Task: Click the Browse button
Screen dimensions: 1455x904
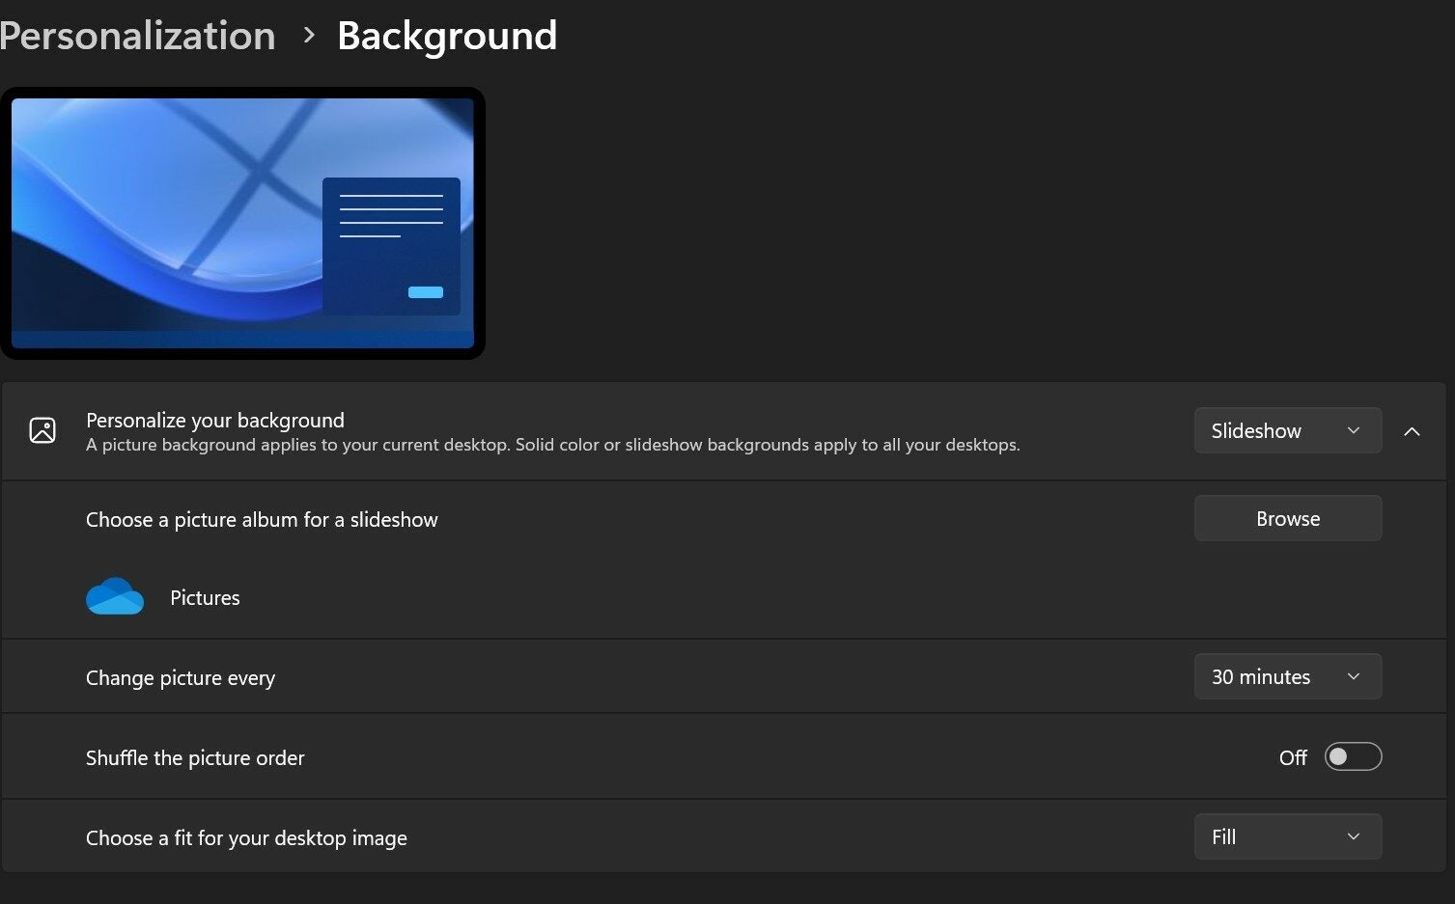Action: tap(1287, 519)
